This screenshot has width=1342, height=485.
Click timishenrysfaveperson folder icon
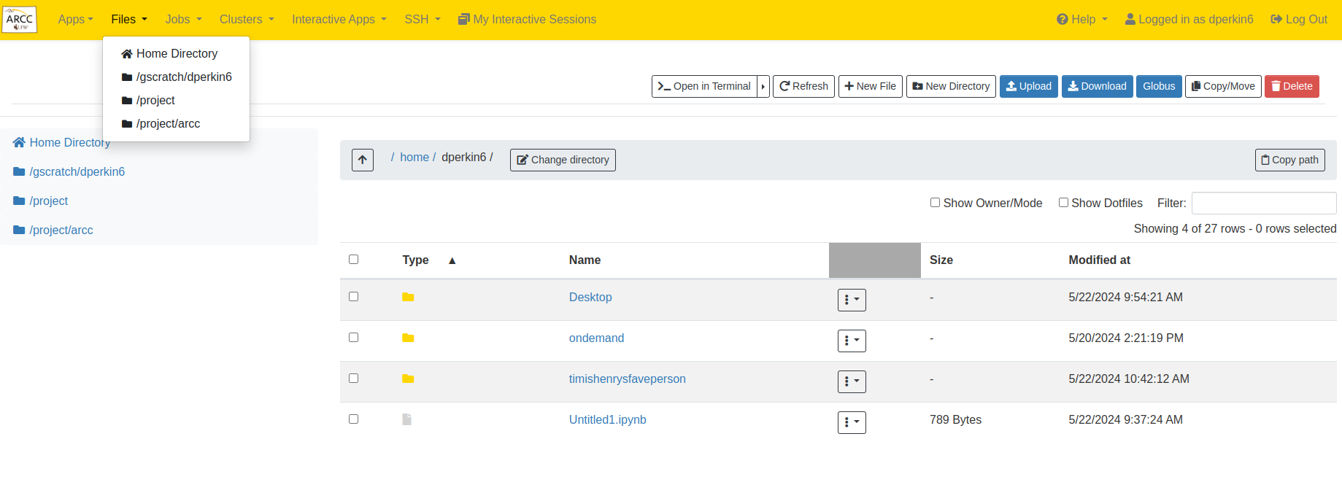[x=408, y=379]
